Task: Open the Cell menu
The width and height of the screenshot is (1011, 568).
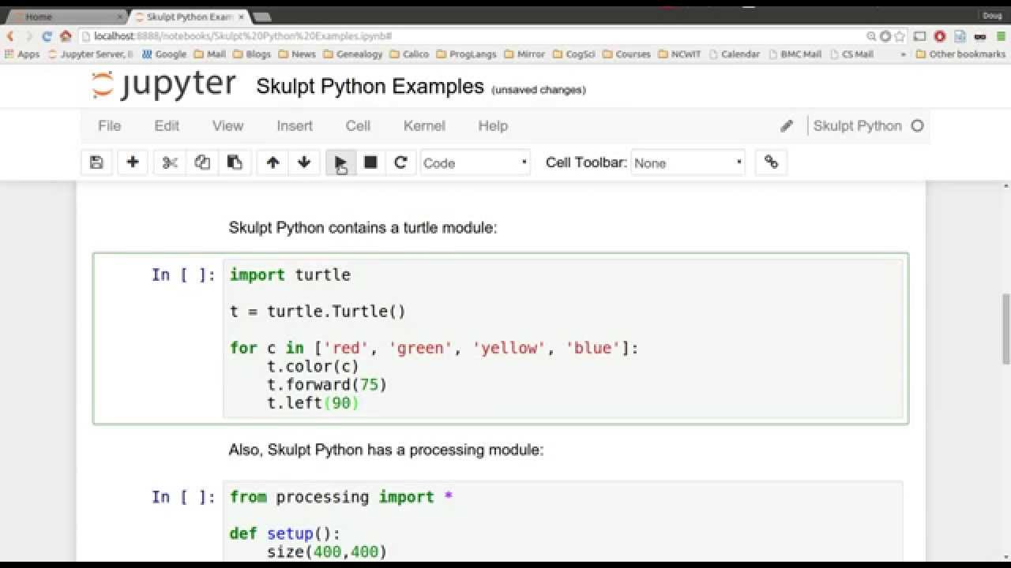Action: click(358, 126)
